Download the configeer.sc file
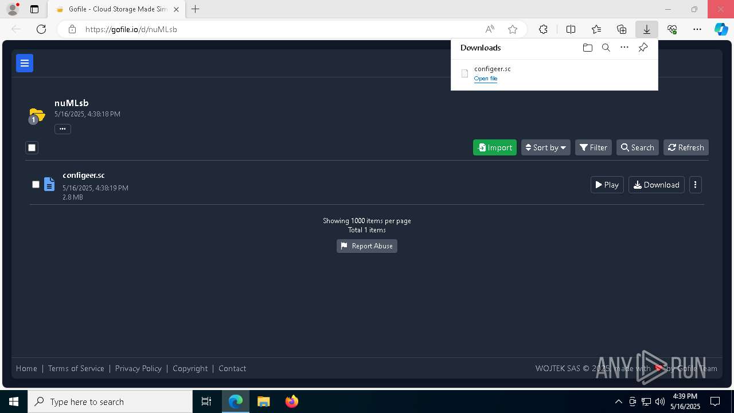The height and width of the screenshot is (413, 734). 657,185
